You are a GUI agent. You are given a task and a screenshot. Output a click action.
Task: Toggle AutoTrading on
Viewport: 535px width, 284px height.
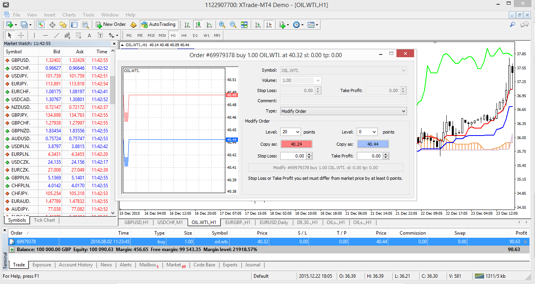tap(159, 24)
